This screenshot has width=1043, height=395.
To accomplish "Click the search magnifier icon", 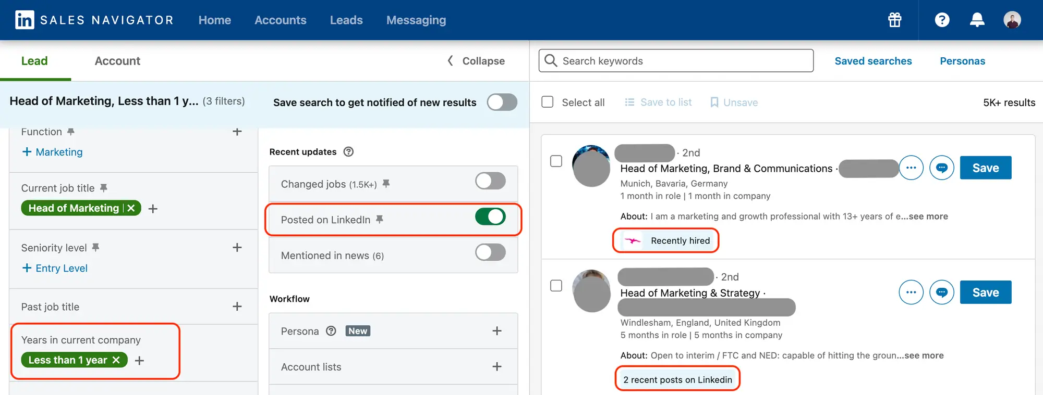I will pos(551,60).
